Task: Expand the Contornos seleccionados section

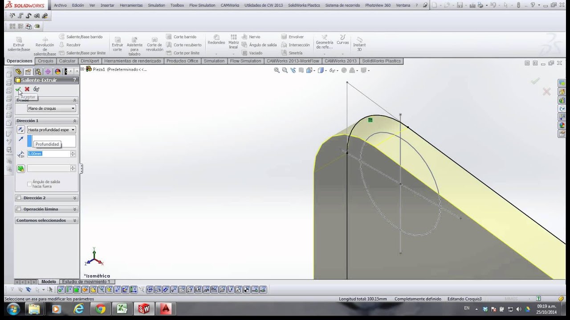Action: click(75, 220)
